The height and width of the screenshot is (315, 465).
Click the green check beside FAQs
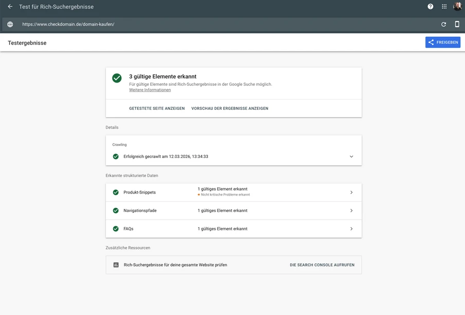[116, 228]
